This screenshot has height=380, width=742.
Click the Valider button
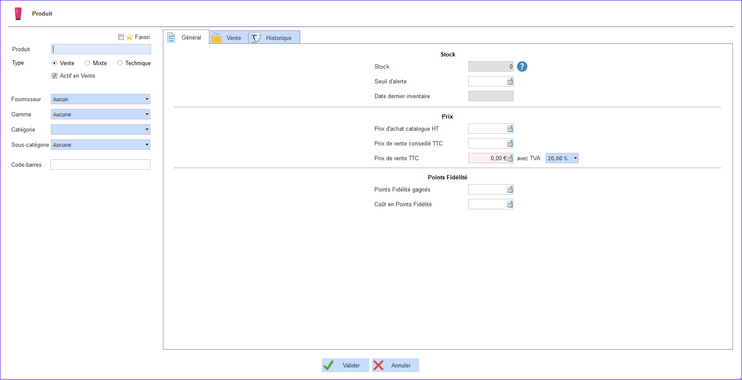[x=345, y=365]
